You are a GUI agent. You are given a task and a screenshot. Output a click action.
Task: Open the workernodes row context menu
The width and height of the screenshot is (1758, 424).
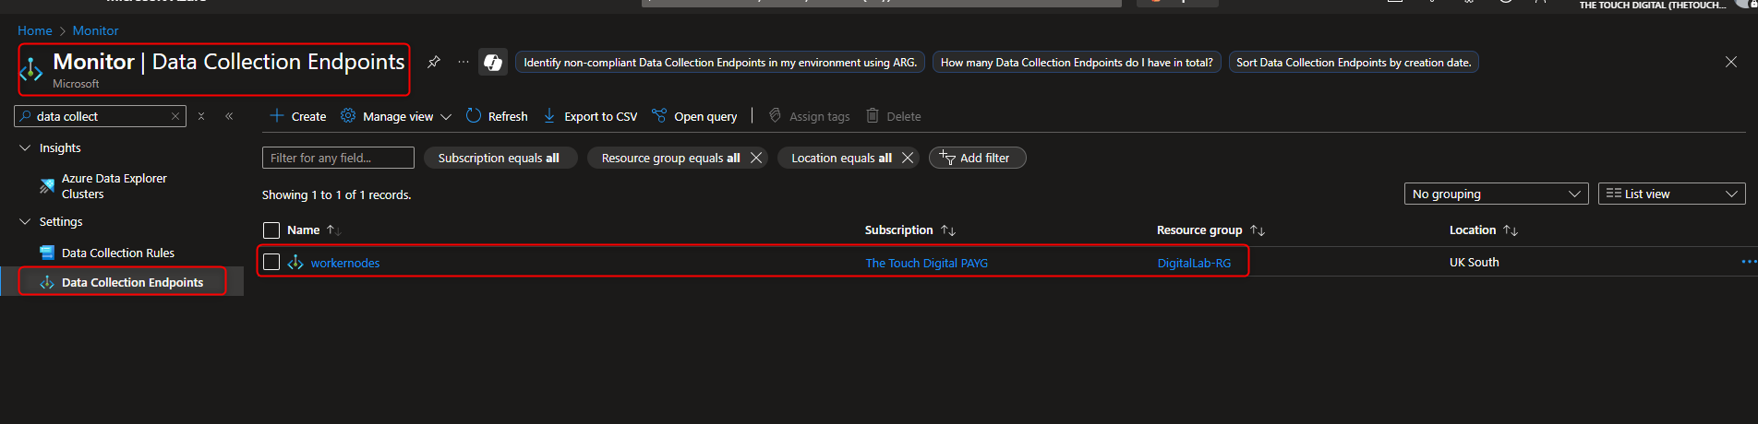[x=1748, y=262]
